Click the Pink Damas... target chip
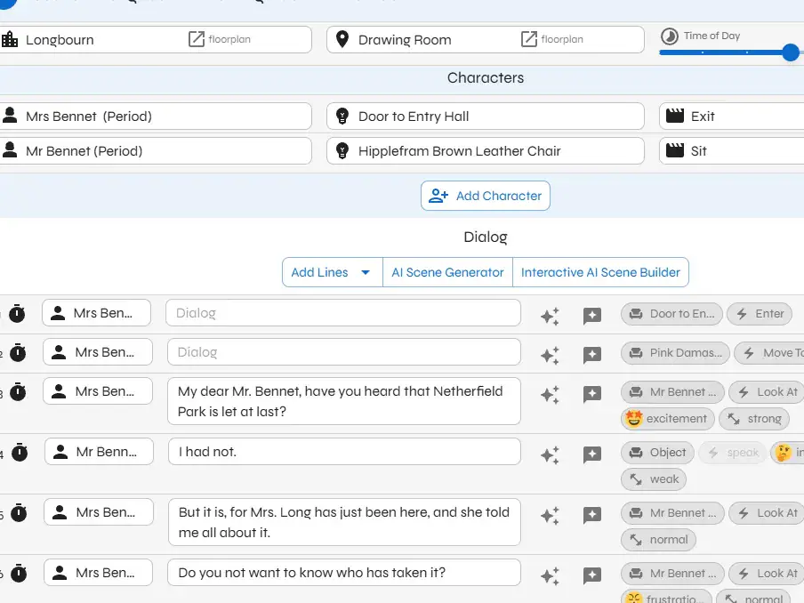 675,353
